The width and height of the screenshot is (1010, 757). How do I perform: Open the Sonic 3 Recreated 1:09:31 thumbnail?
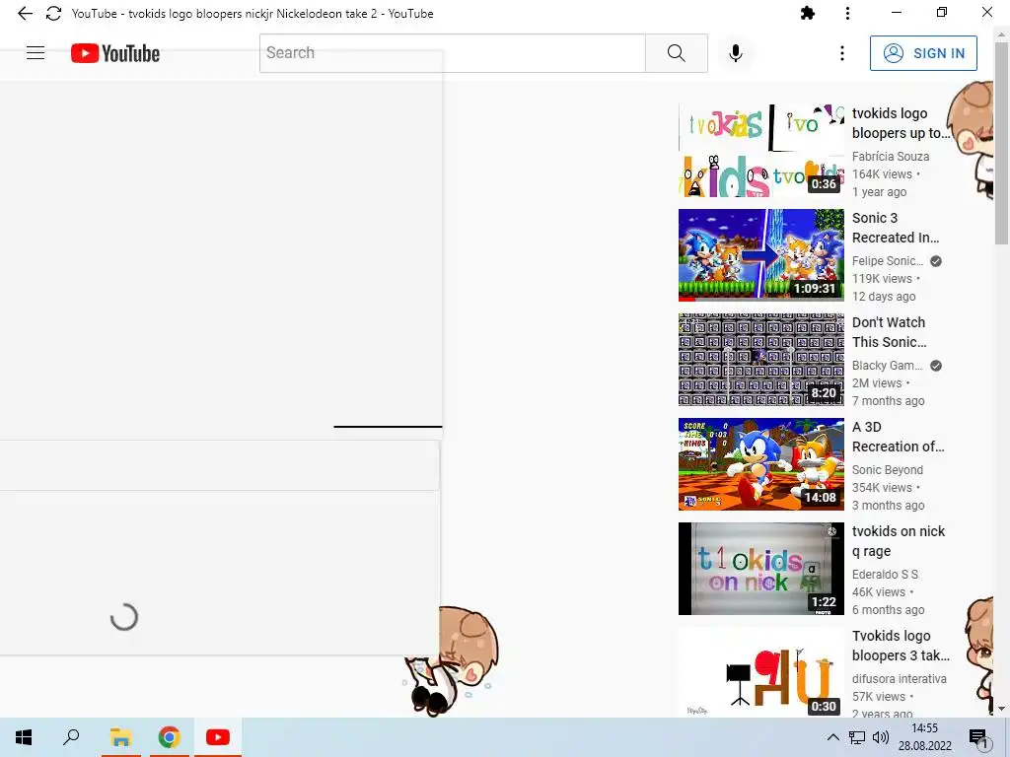760,255
